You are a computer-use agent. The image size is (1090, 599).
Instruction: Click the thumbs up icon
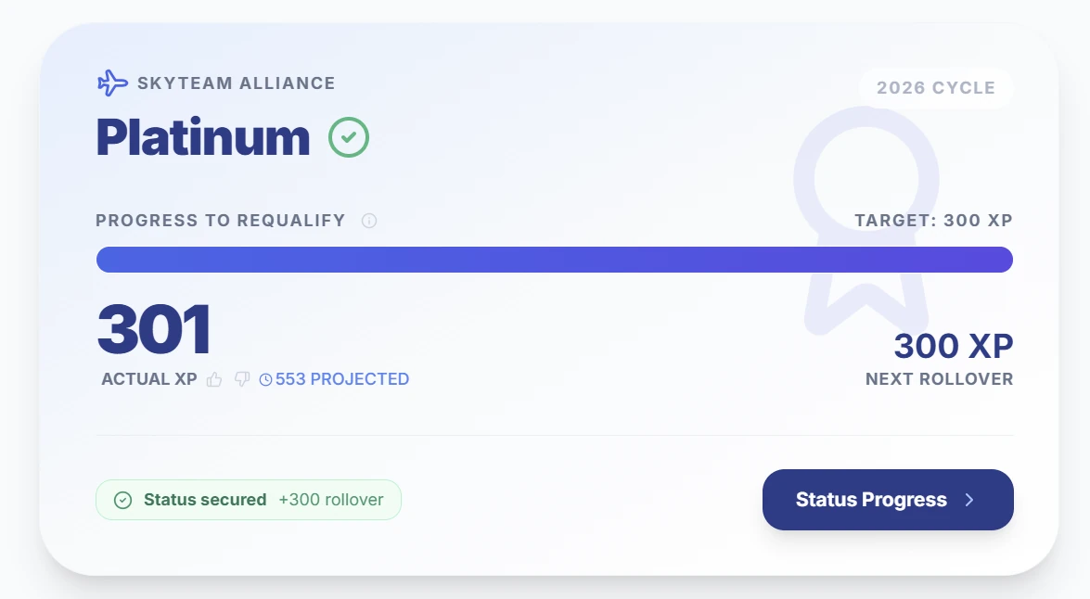point(214,379)
